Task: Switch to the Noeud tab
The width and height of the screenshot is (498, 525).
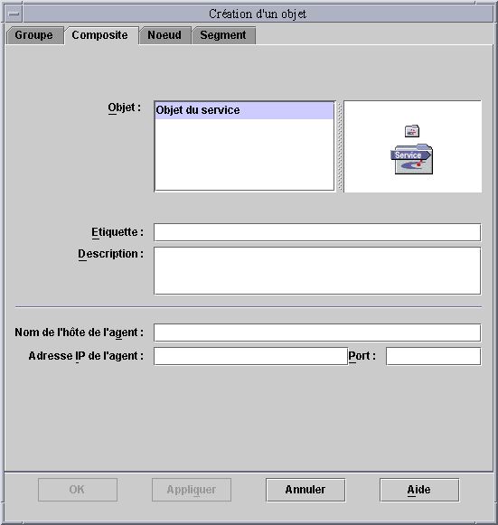Action: (x=164, y=35)
